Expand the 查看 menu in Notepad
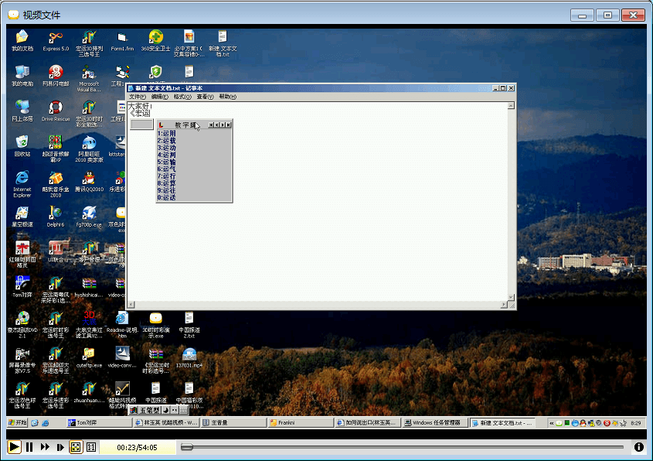Image resolution: width=653 pixels, height=461 pixels. pyautogui.click(x=204, y=97)
